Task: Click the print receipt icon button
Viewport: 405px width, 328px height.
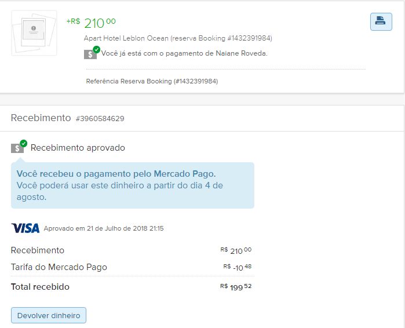Action: [381, 21]
